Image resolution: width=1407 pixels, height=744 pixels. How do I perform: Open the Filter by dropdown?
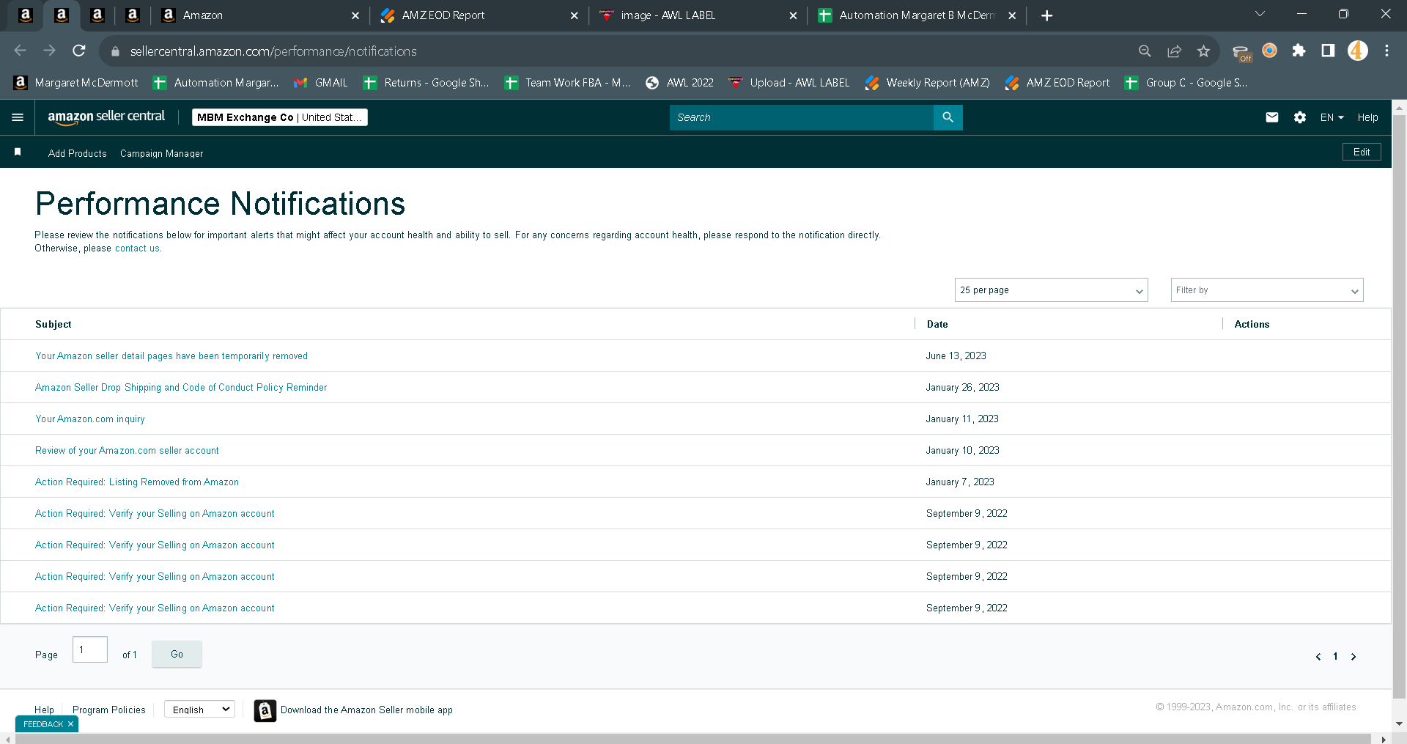point(1267,290)
